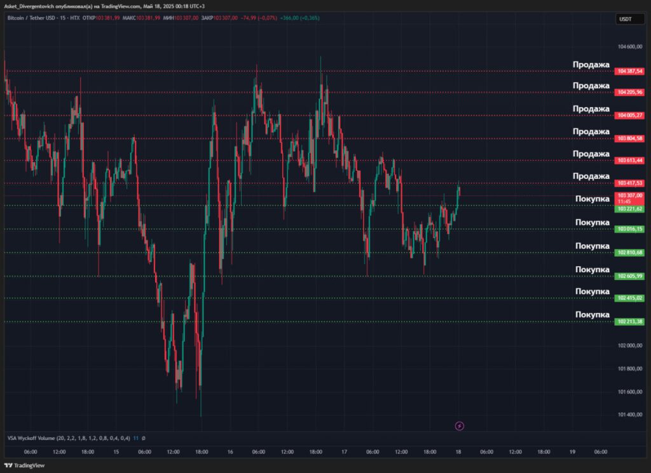Image resolution: width=651 pixels, height=473 pixels.
Task: Click the date 16 on time axis
Action: [x=230, y=452]
